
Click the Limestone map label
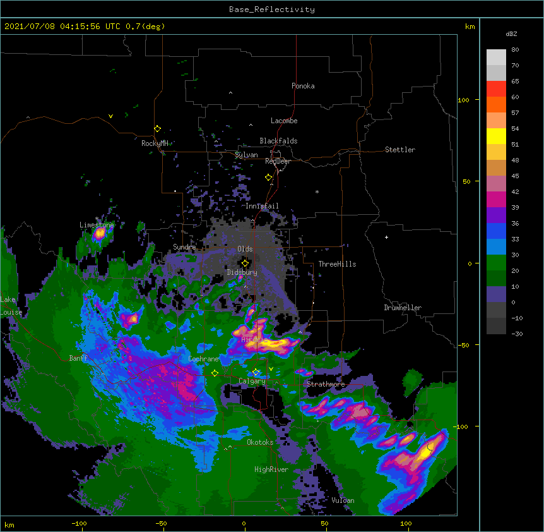click(x=97, y=225)
